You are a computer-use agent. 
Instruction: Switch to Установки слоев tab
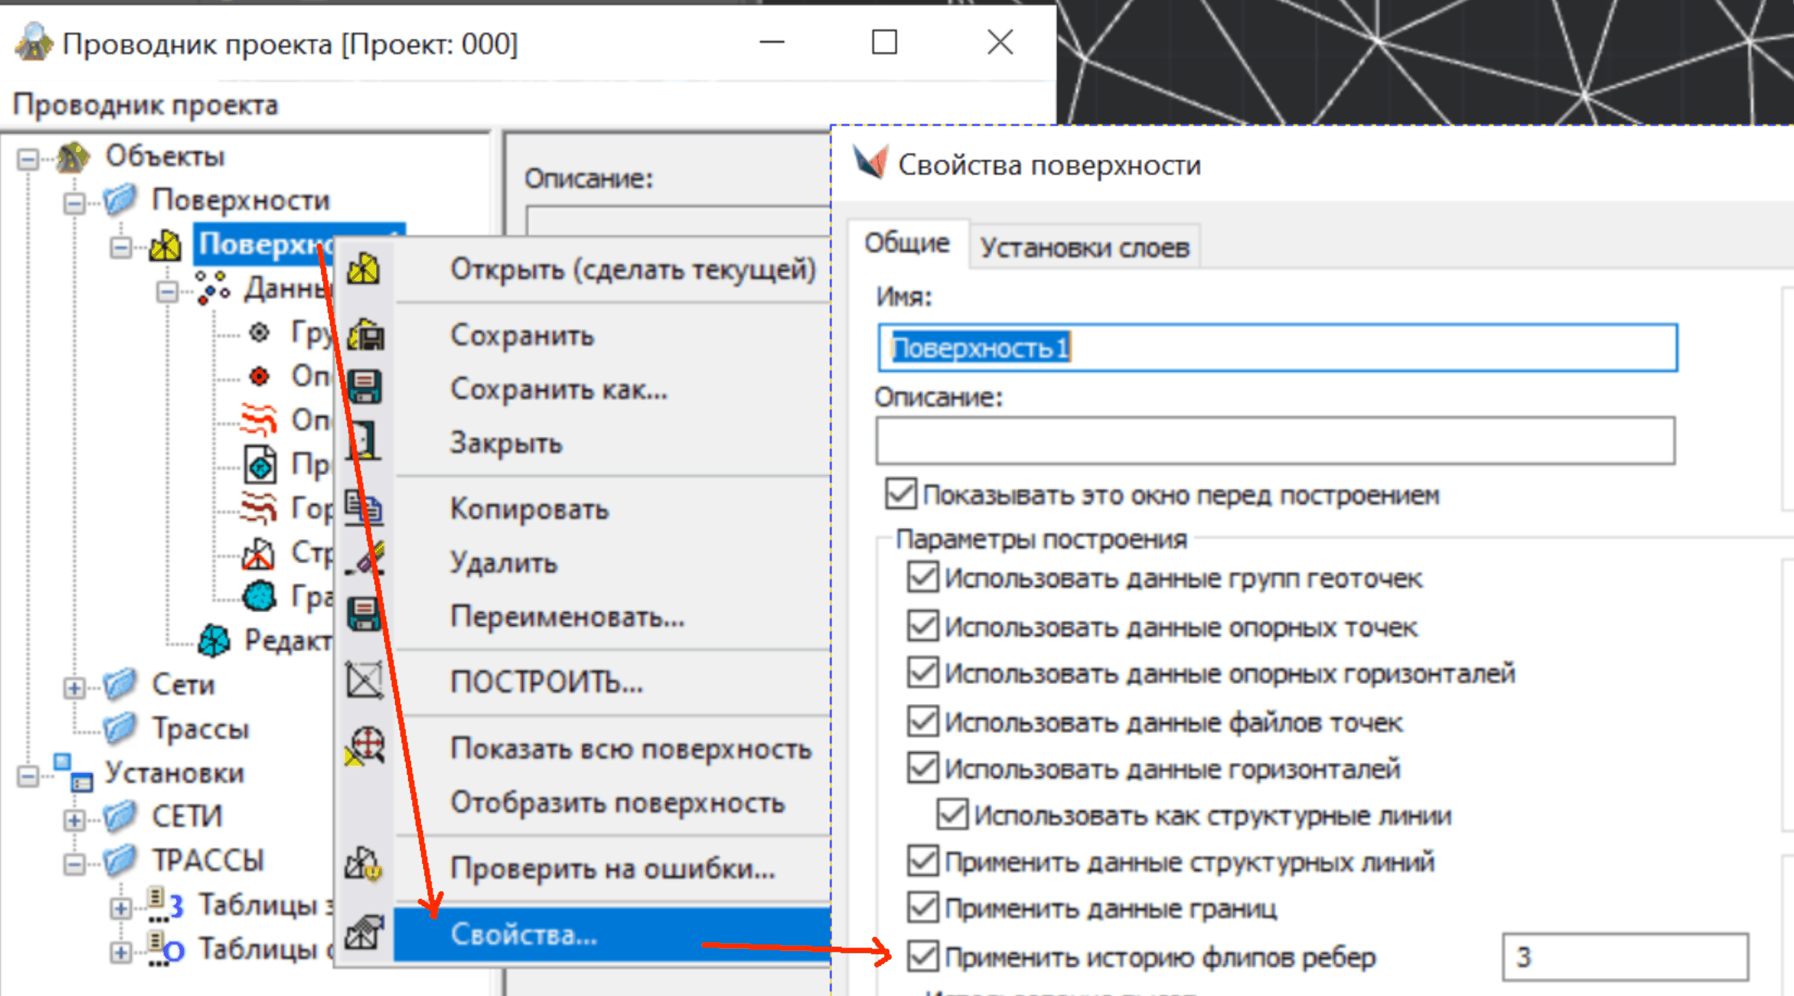click(x=1084, y=248)
